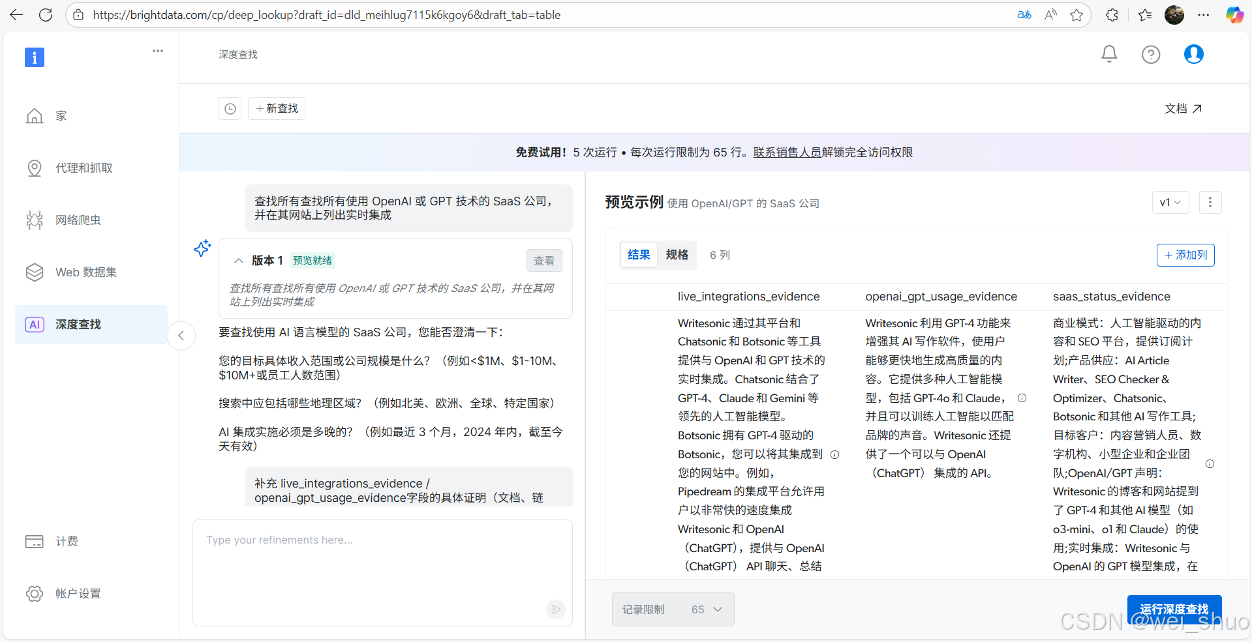Click openai_gpt_usage_evidence column header
1252x642 pixels.
[941, 297]
